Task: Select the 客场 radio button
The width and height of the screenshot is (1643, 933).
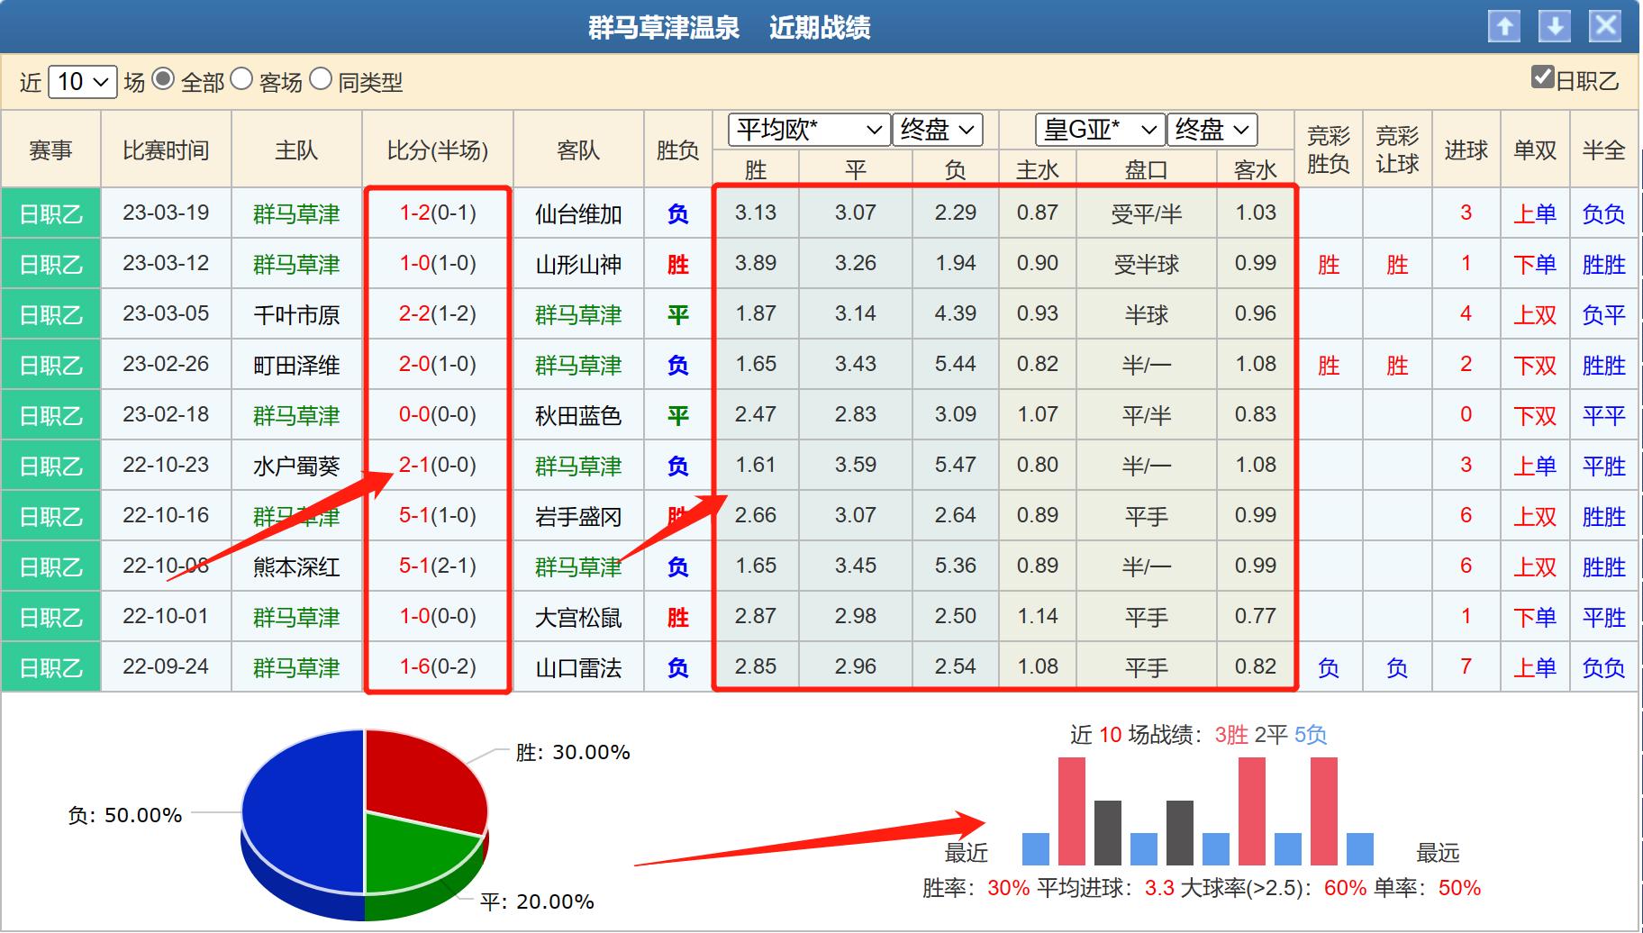Action: coord(240,81)
